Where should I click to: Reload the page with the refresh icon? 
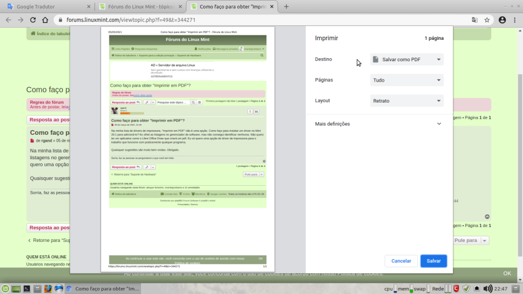(x=33, y=20)
